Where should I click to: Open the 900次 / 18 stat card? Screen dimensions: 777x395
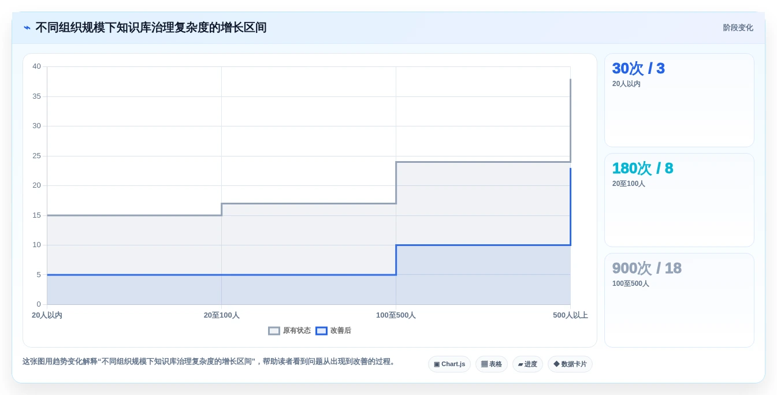tap(679, 300)
